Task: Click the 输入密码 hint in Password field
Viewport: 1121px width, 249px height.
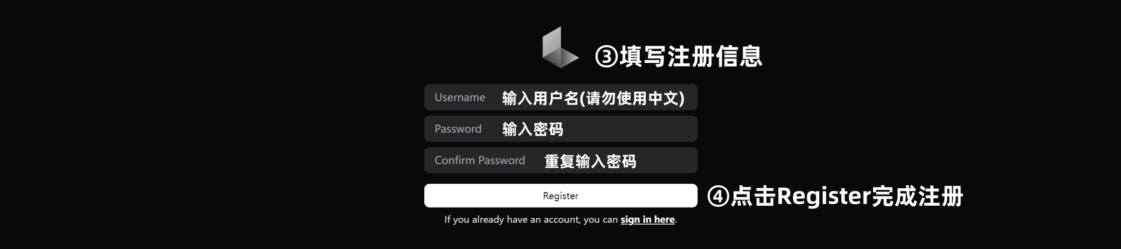Action: tap(533, 129)
